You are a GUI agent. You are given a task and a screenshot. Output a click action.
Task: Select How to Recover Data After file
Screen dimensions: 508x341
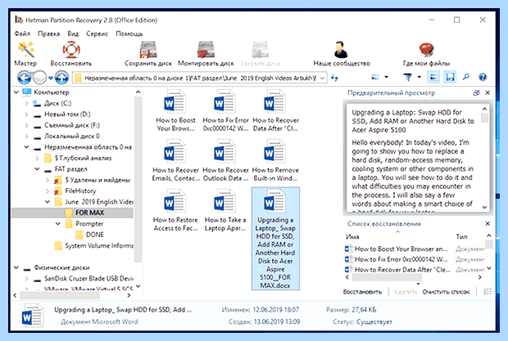[275, 111]
